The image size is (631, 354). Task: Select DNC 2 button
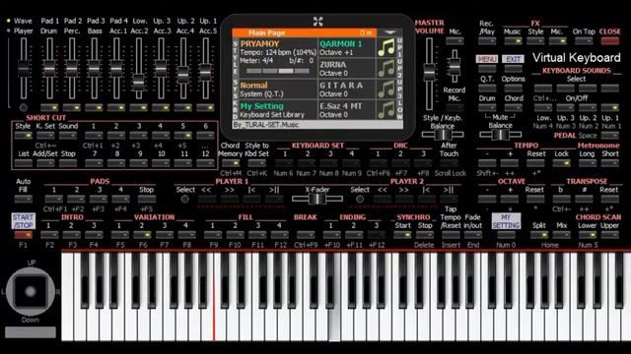[400, 163]
